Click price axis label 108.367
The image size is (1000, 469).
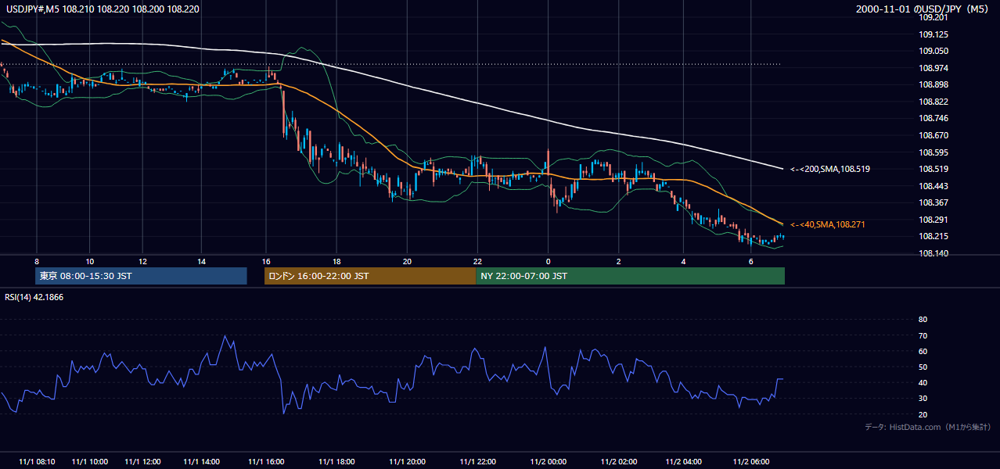click(933, 202)
